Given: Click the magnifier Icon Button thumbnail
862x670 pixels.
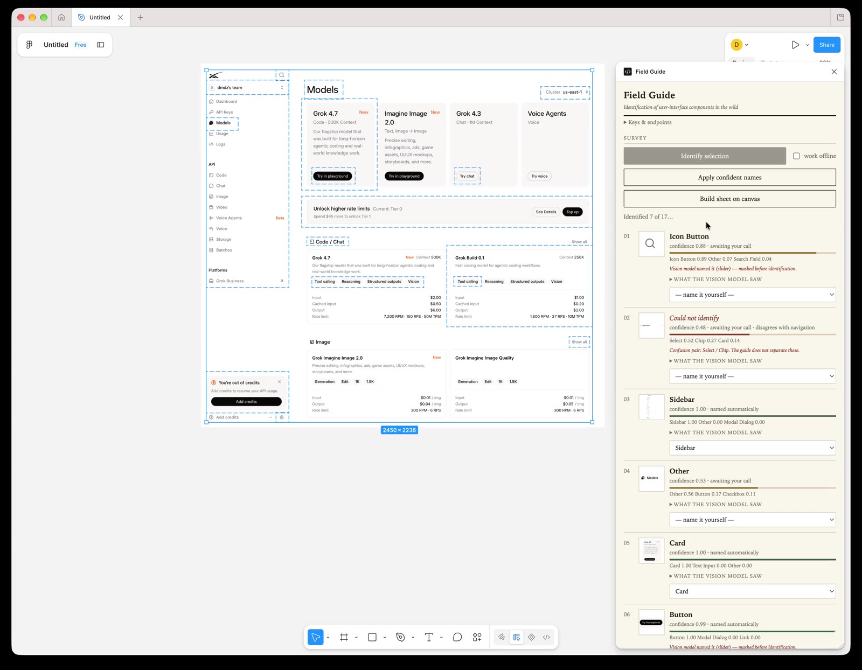Looking at the screenshot, I should [651, 244].
